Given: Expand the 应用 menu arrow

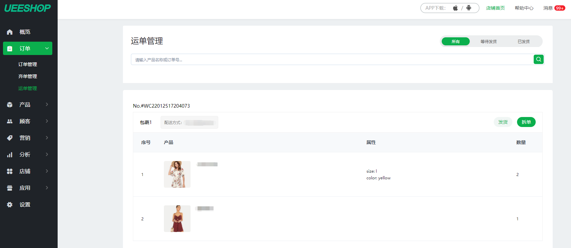Looking at the screenshot, I should click(x=47, y=188).
